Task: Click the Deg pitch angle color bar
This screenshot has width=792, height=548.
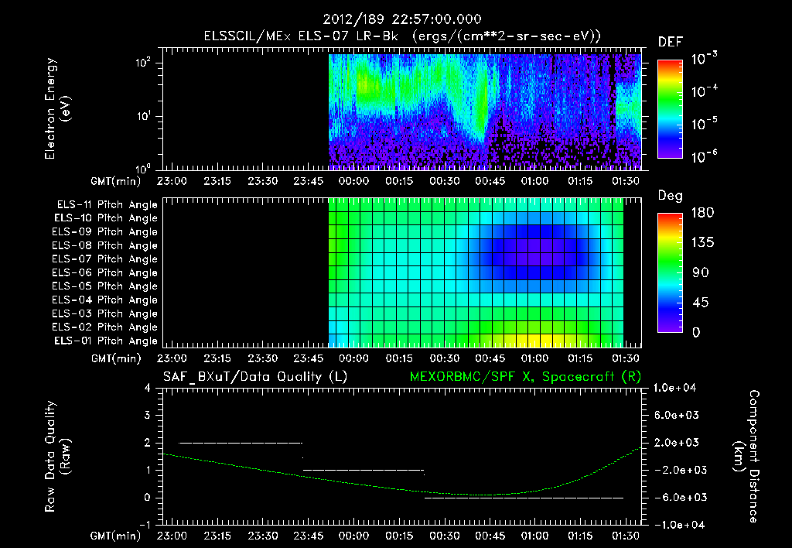Action: pyautogui.click(x=670, y=272)
